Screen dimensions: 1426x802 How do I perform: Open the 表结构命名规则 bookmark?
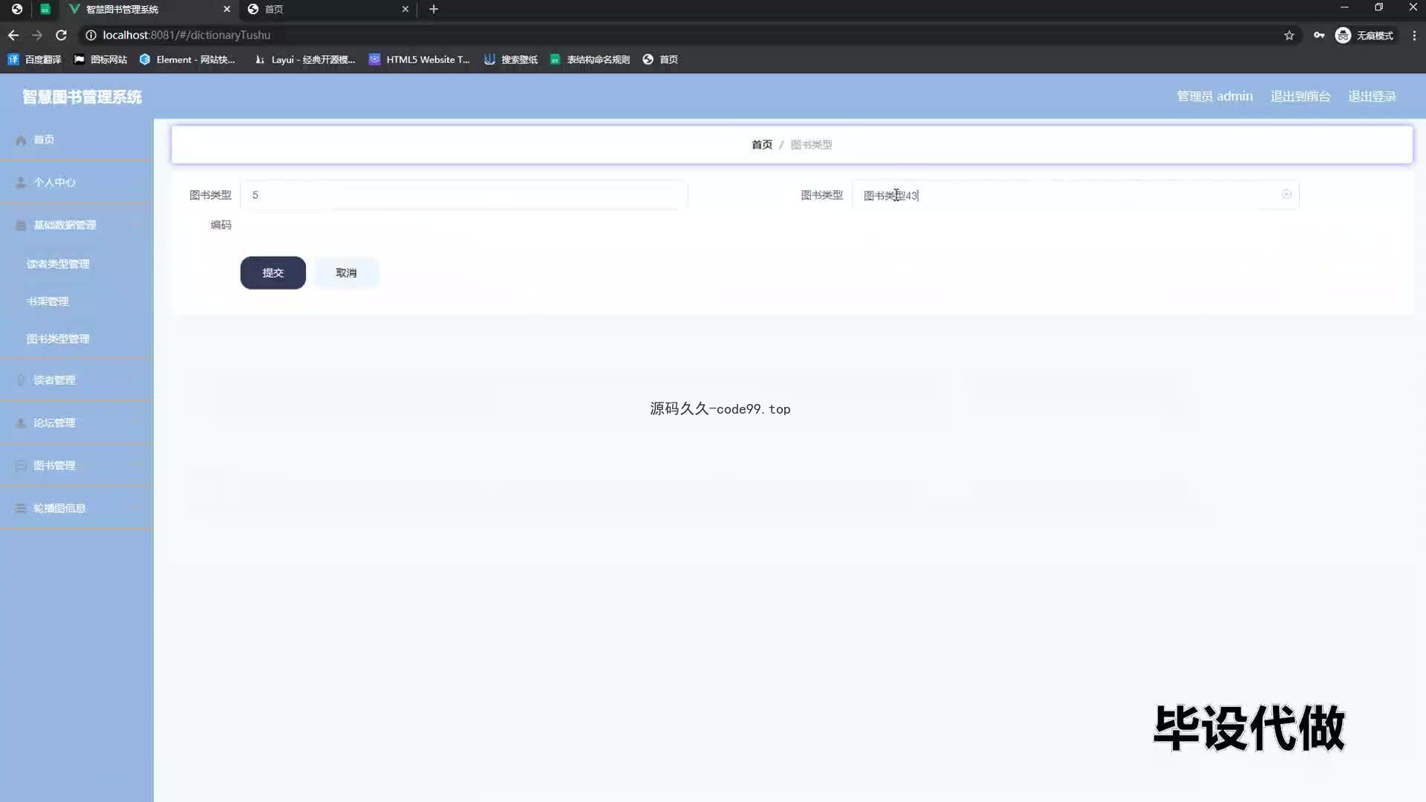click(x=590, y=59)
